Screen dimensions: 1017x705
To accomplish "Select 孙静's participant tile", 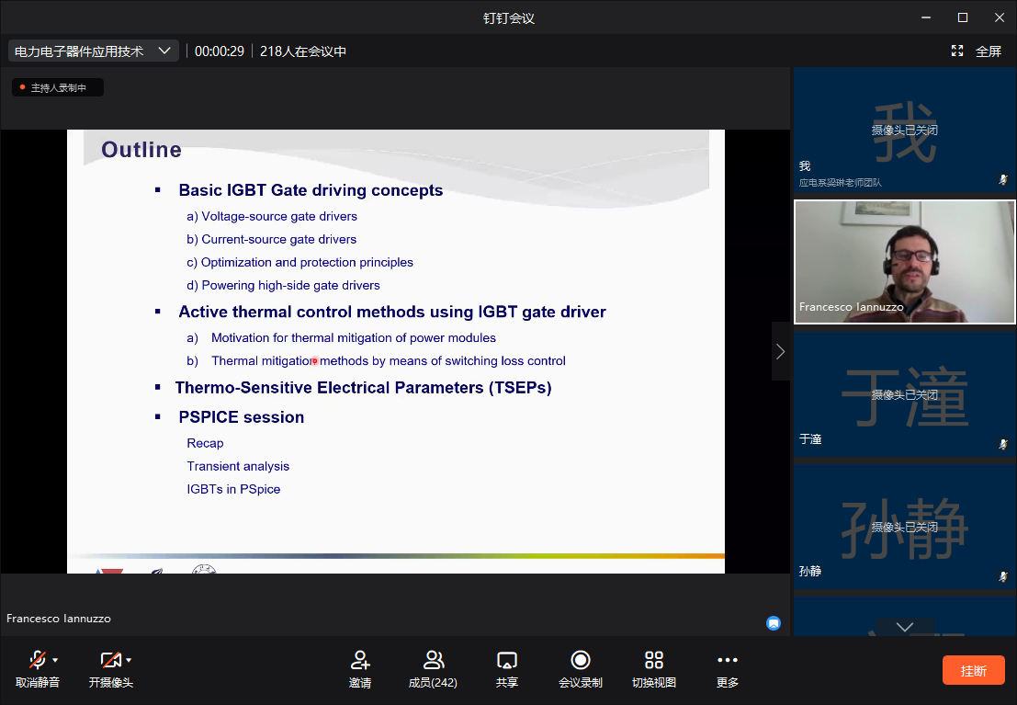I will (904, 527).
